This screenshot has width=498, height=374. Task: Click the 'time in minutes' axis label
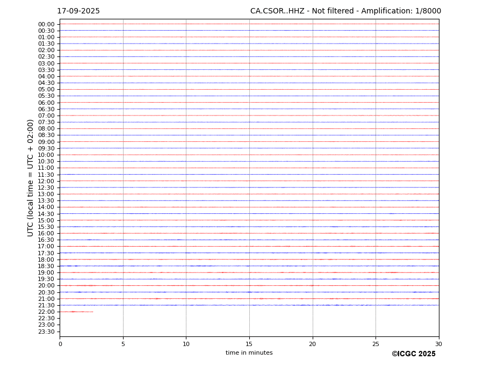coord(249,353)
